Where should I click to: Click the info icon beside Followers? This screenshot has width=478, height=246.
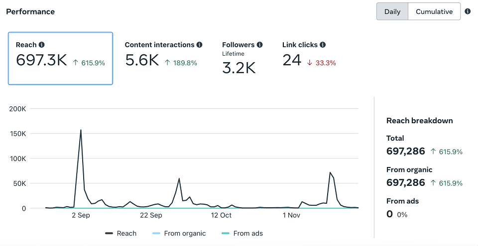pos(259,45)
